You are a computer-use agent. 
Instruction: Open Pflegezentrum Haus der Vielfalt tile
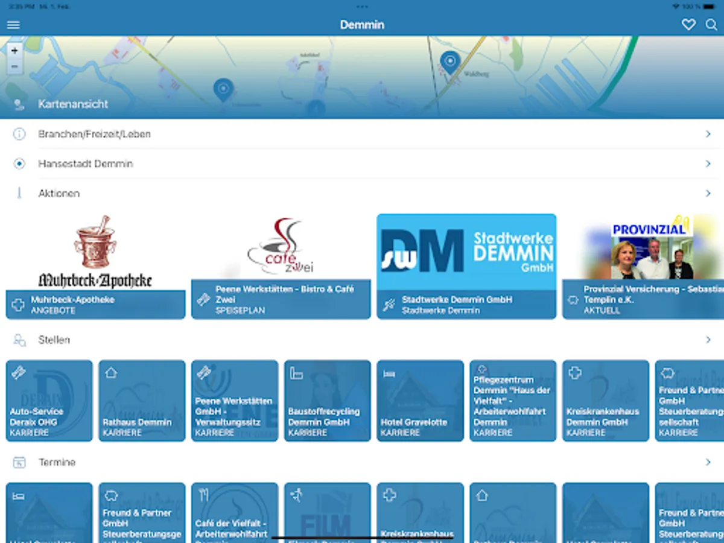(513, 401)
